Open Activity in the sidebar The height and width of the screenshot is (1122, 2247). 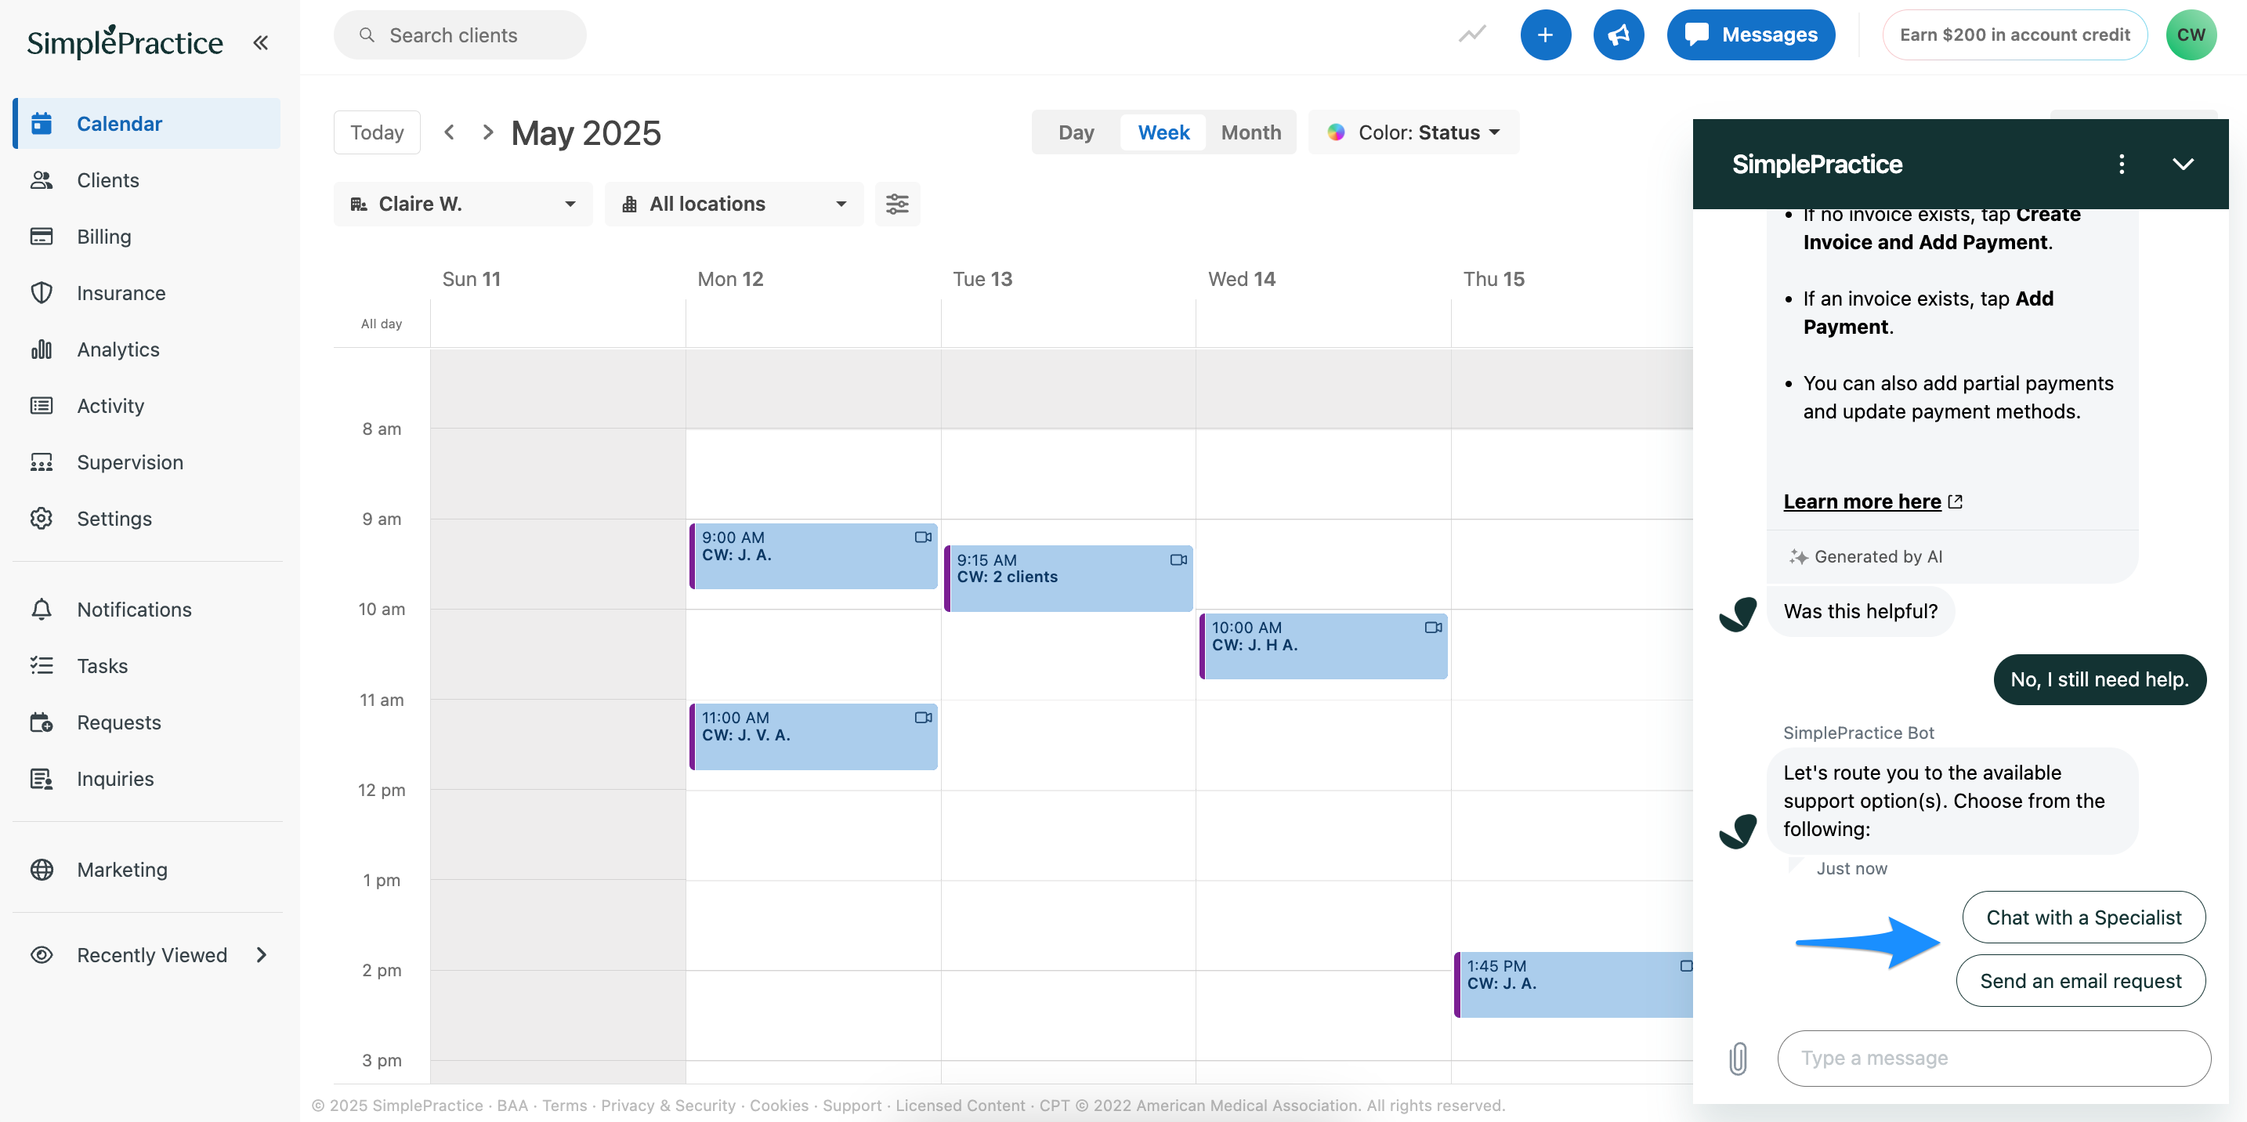point(147,406)
